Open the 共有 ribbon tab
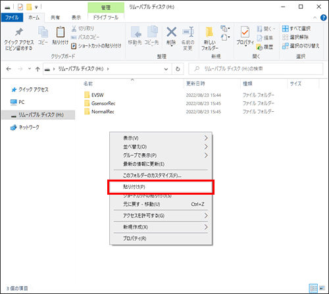The image size is (329, 294). click(x=55, y=18)
